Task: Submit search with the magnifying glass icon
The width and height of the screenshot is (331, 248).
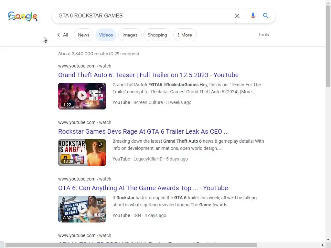Action: (266, 16)
